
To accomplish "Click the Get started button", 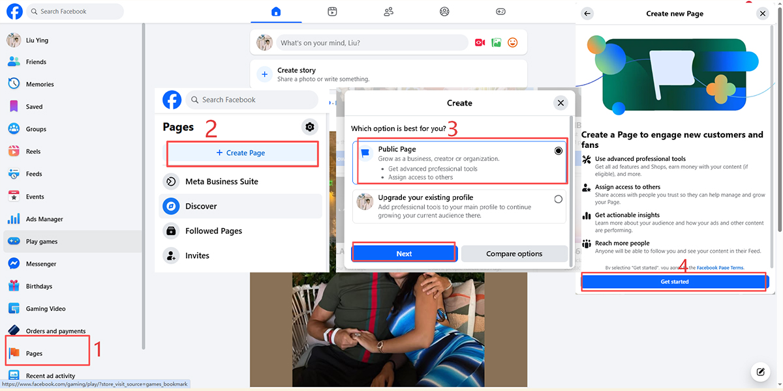I will click(675, 282).
